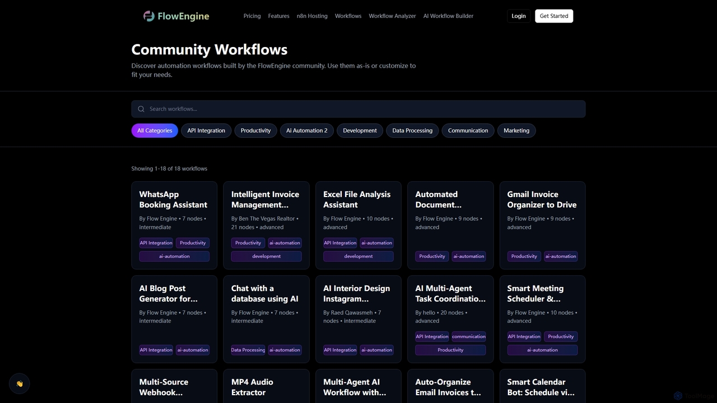Click the Get Started button
The height and width of the screenshot is (403, 717).
coord(554,16)
